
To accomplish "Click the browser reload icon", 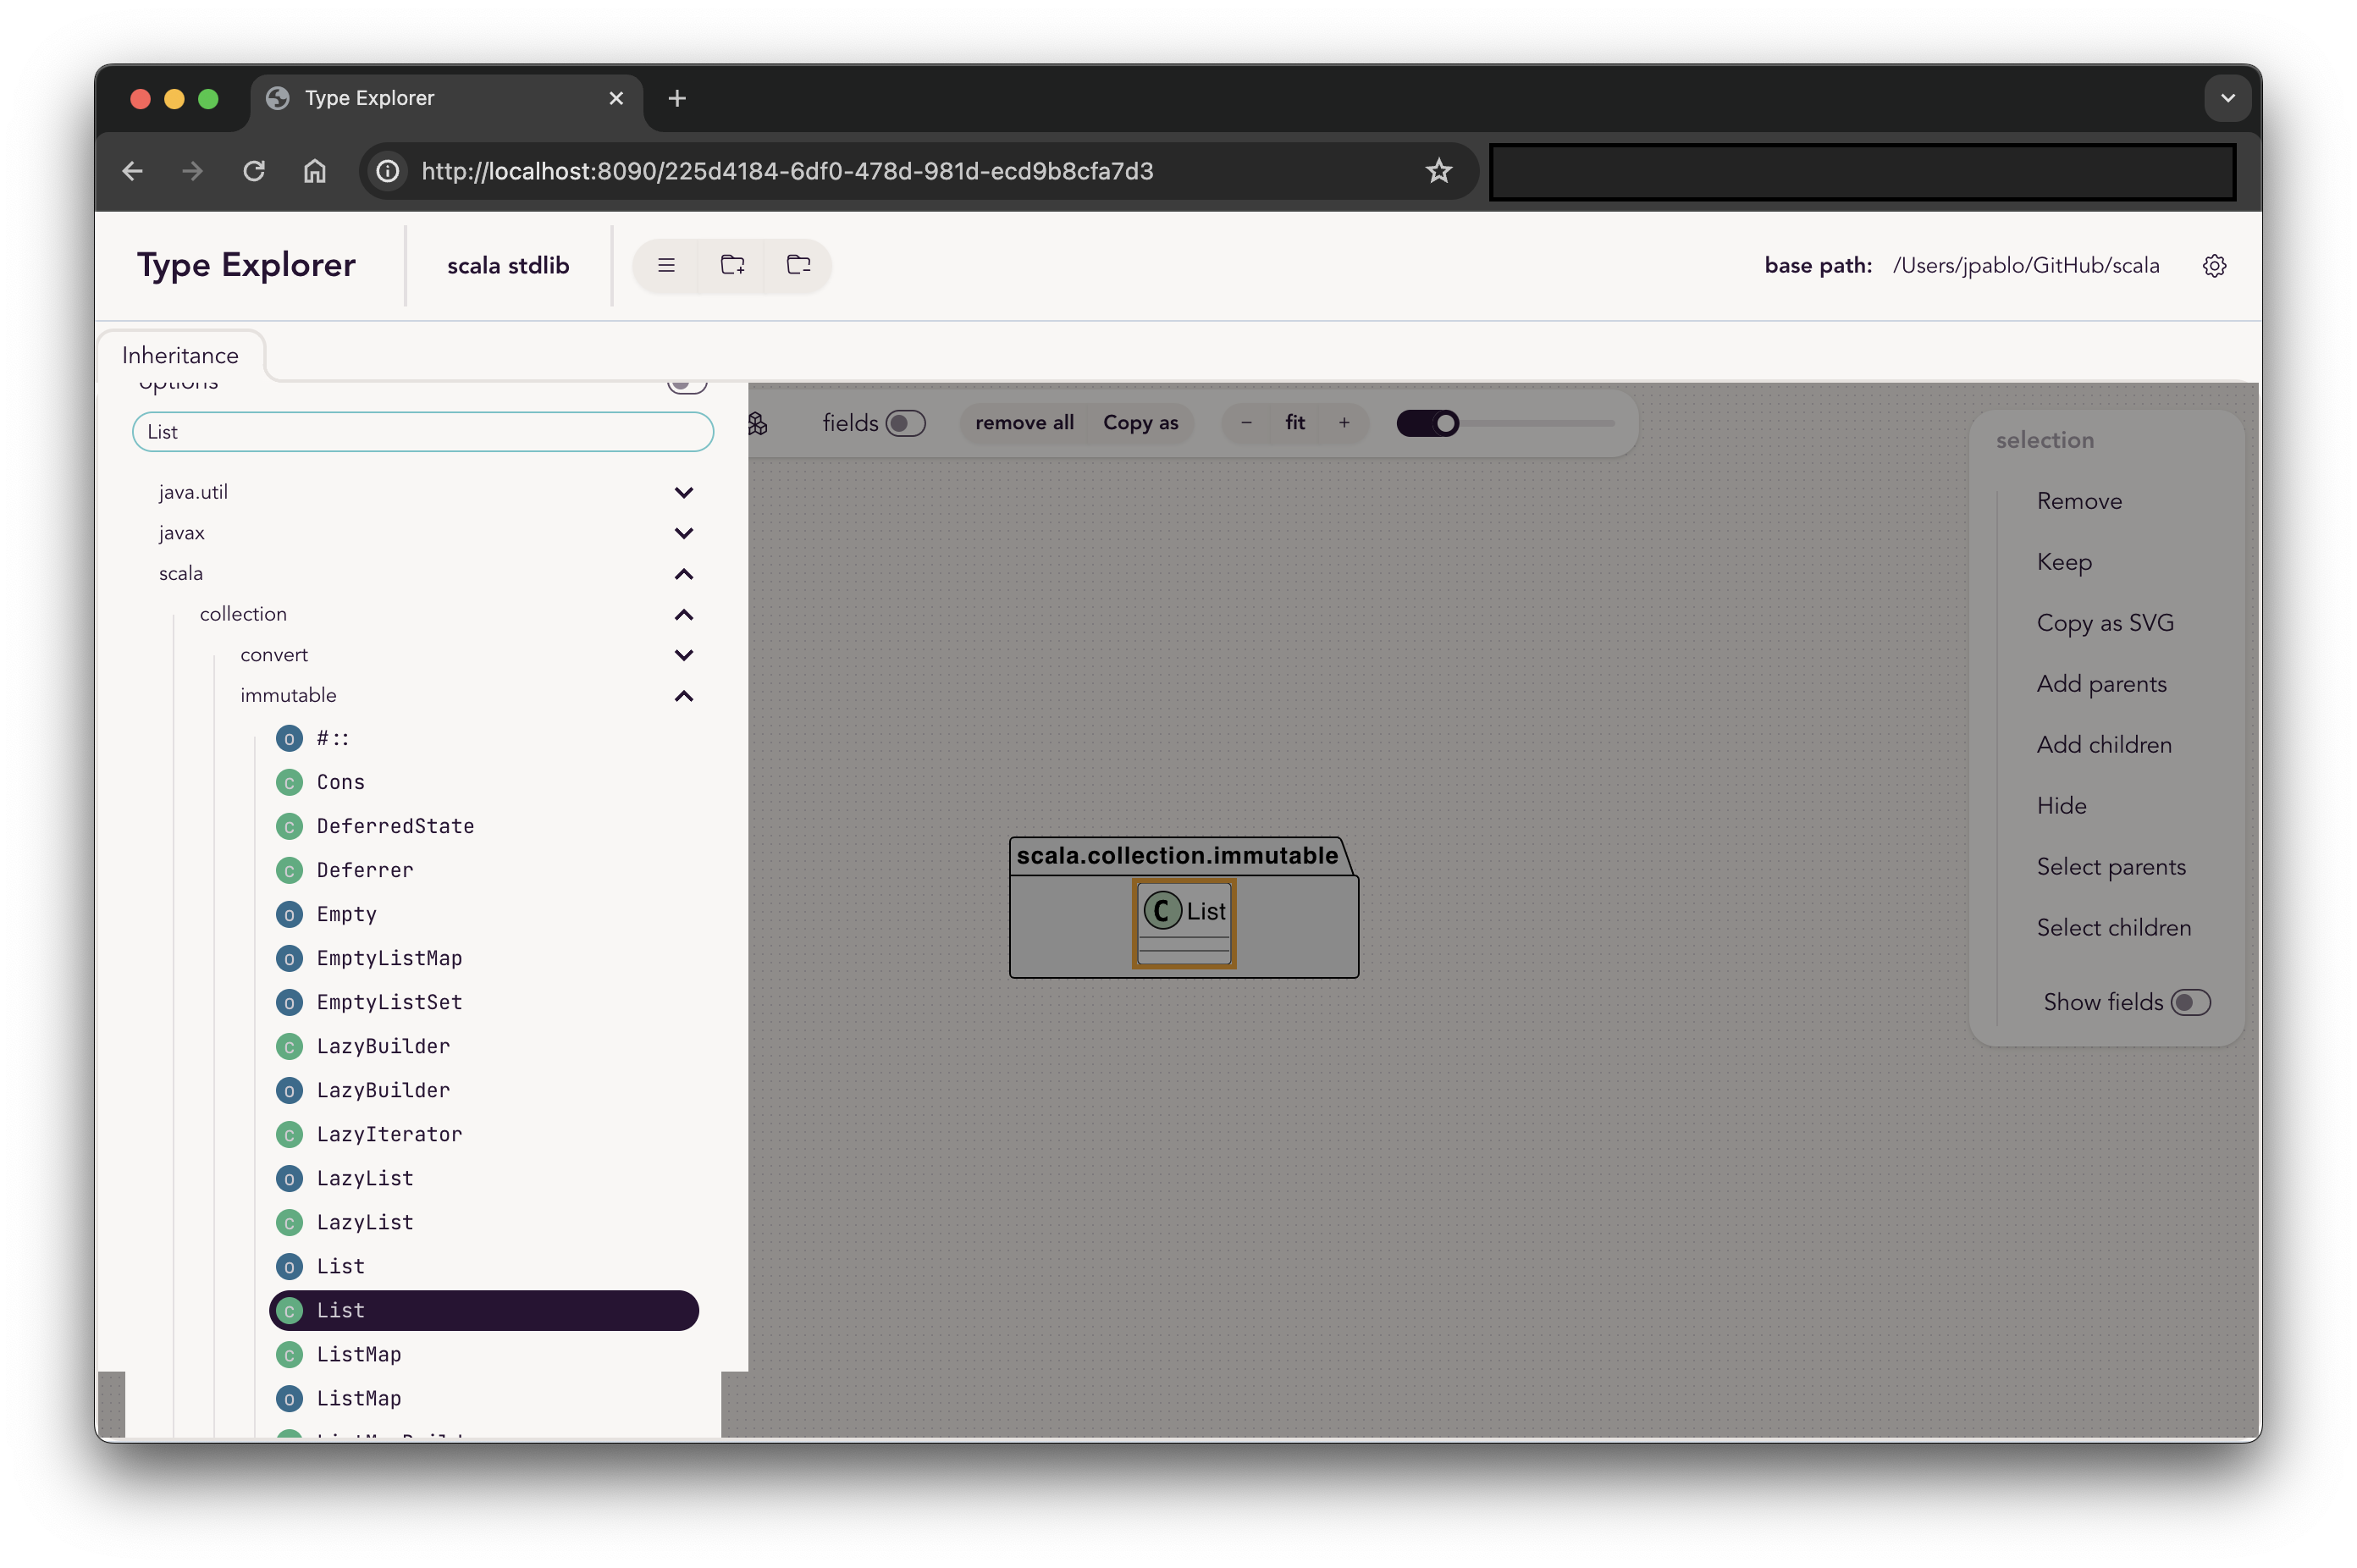I will click(x=254, y=171).
